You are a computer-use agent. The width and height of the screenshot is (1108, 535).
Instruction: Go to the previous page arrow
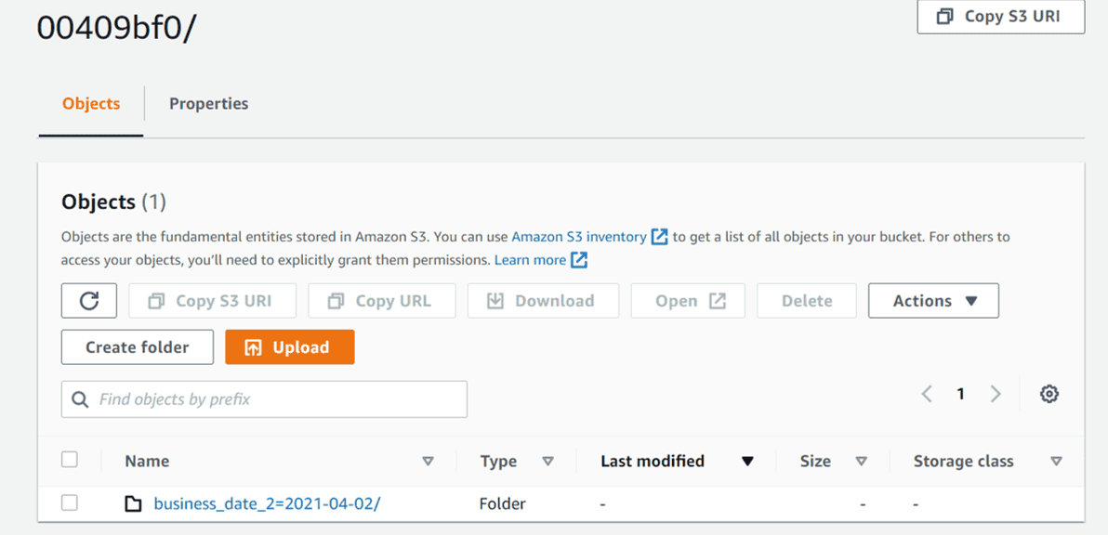[927, 394]
